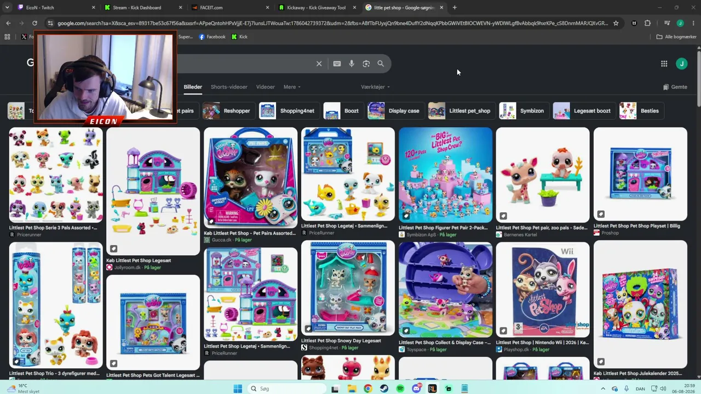
Task: Select the Shorts-videoer search tab
Action: [229, 87]
